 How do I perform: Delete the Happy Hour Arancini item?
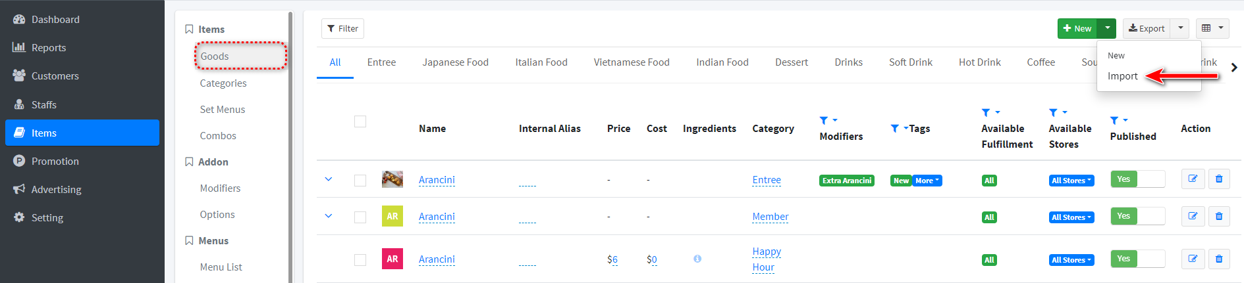pos(1219,259)
